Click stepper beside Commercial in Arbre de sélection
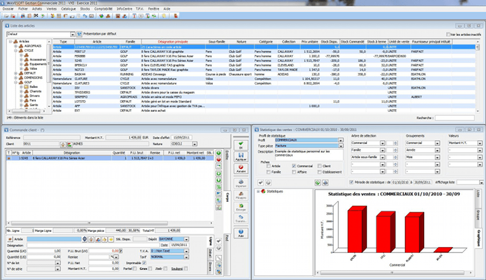 point(396,143)
